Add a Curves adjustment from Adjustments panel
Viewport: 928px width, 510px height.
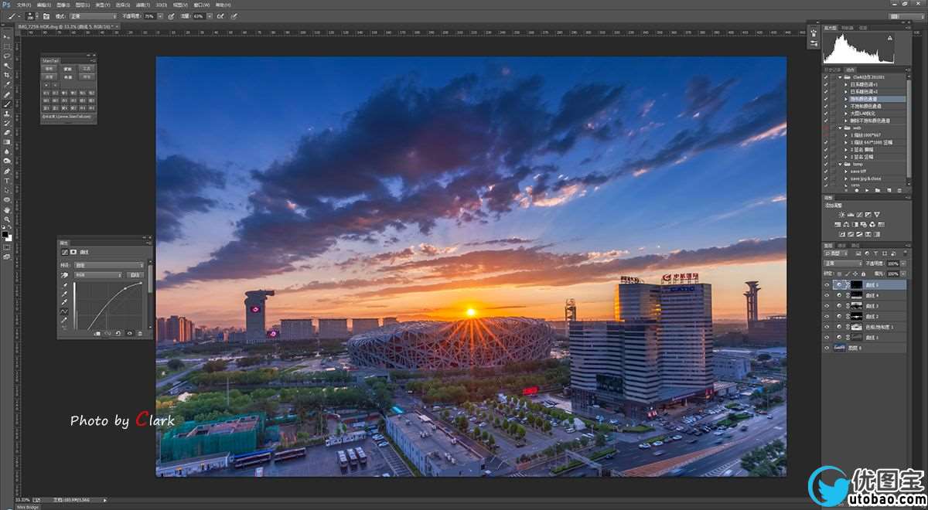858,215
